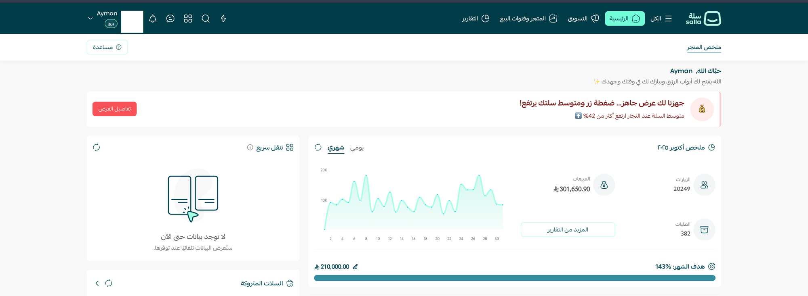808x296 pixels.
Task: Select the monthly (شهري) chart tab
Action: 336,148
